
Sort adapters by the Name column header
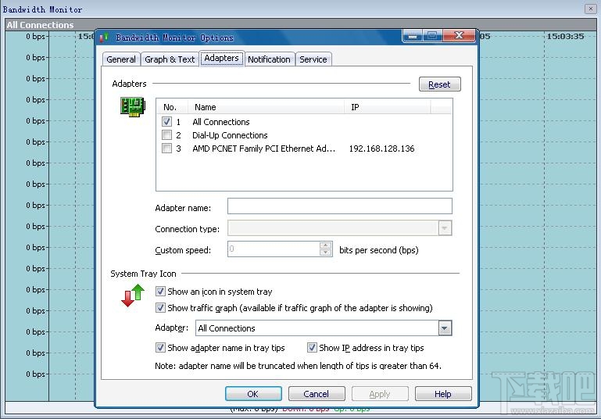tap(266, 107)
